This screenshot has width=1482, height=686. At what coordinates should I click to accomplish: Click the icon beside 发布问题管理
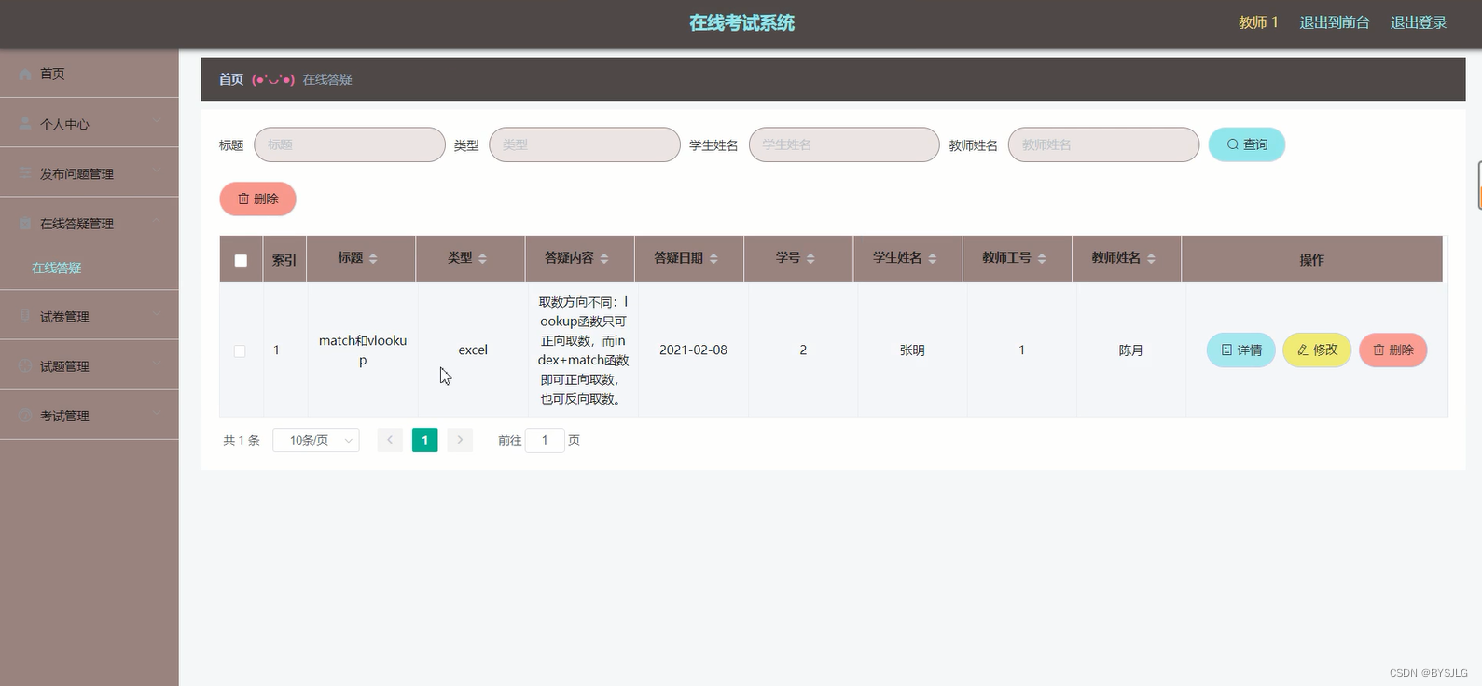click(x=25, y=172)
